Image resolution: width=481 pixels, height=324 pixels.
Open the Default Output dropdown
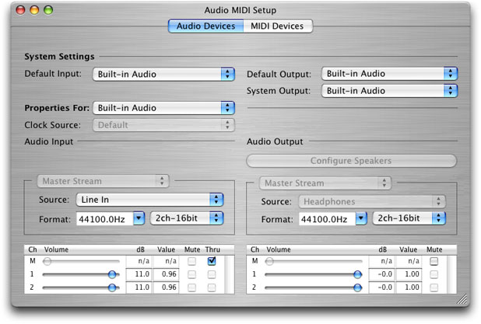[389, 74]
